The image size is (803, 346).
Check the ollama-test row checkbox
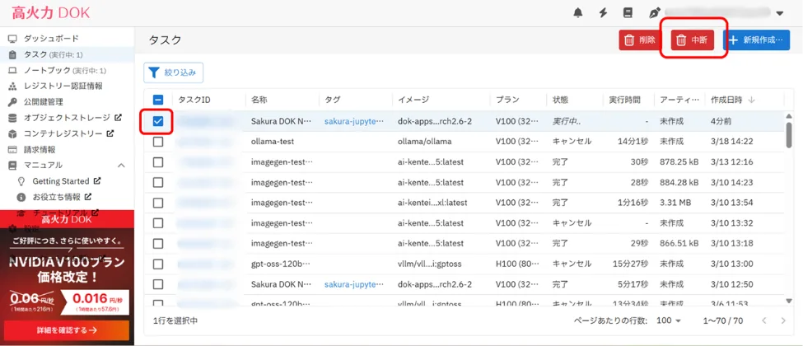158,142
